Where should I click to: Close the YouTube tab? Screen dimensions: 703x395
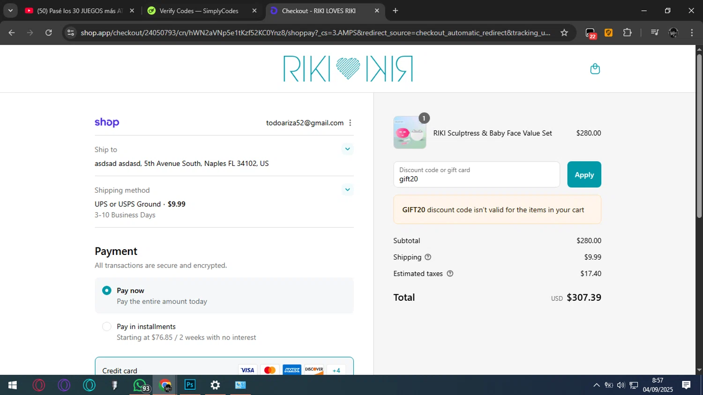click(x=132, y=11)
